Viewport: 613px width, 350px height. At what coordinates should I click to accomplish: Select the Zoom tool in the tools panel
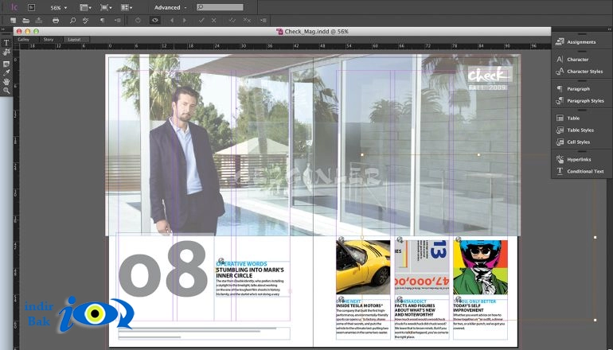click(6, 91)
